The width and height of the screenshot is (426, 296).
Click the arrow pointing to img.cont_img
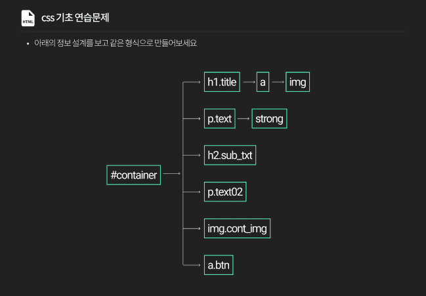[193, 229]
